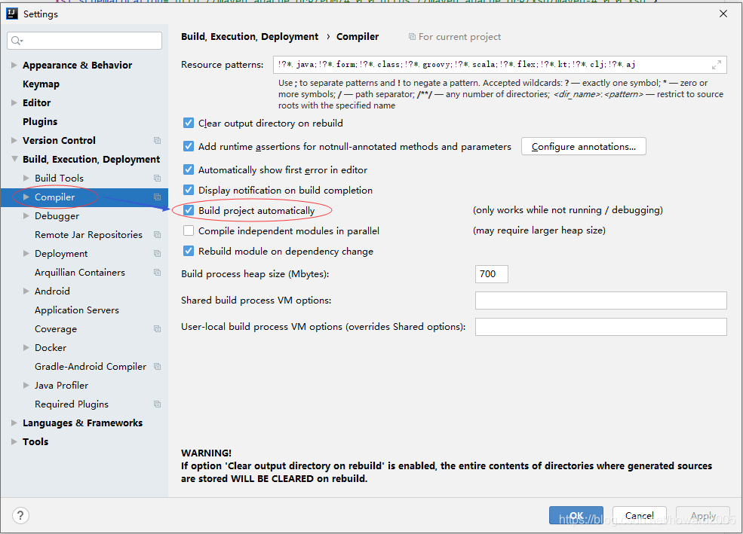Expand the Android node arrow

pos(26,291)
